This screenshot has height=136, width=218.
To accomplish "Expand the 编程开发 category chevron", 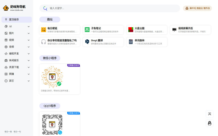I will click(29, 54).
